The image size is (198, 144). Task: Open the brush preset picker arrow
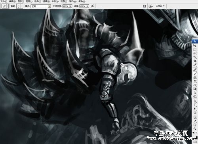[22, 6]
